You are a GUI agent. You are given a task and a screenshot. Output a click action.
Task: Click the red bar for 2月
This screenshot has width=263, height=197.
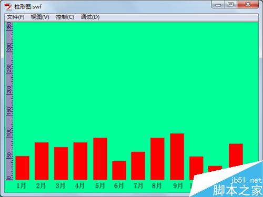click(x=42, y=161)
